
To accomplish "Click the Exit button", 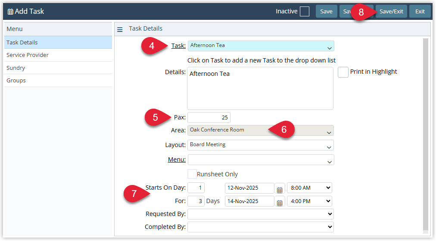I will 420,11.
